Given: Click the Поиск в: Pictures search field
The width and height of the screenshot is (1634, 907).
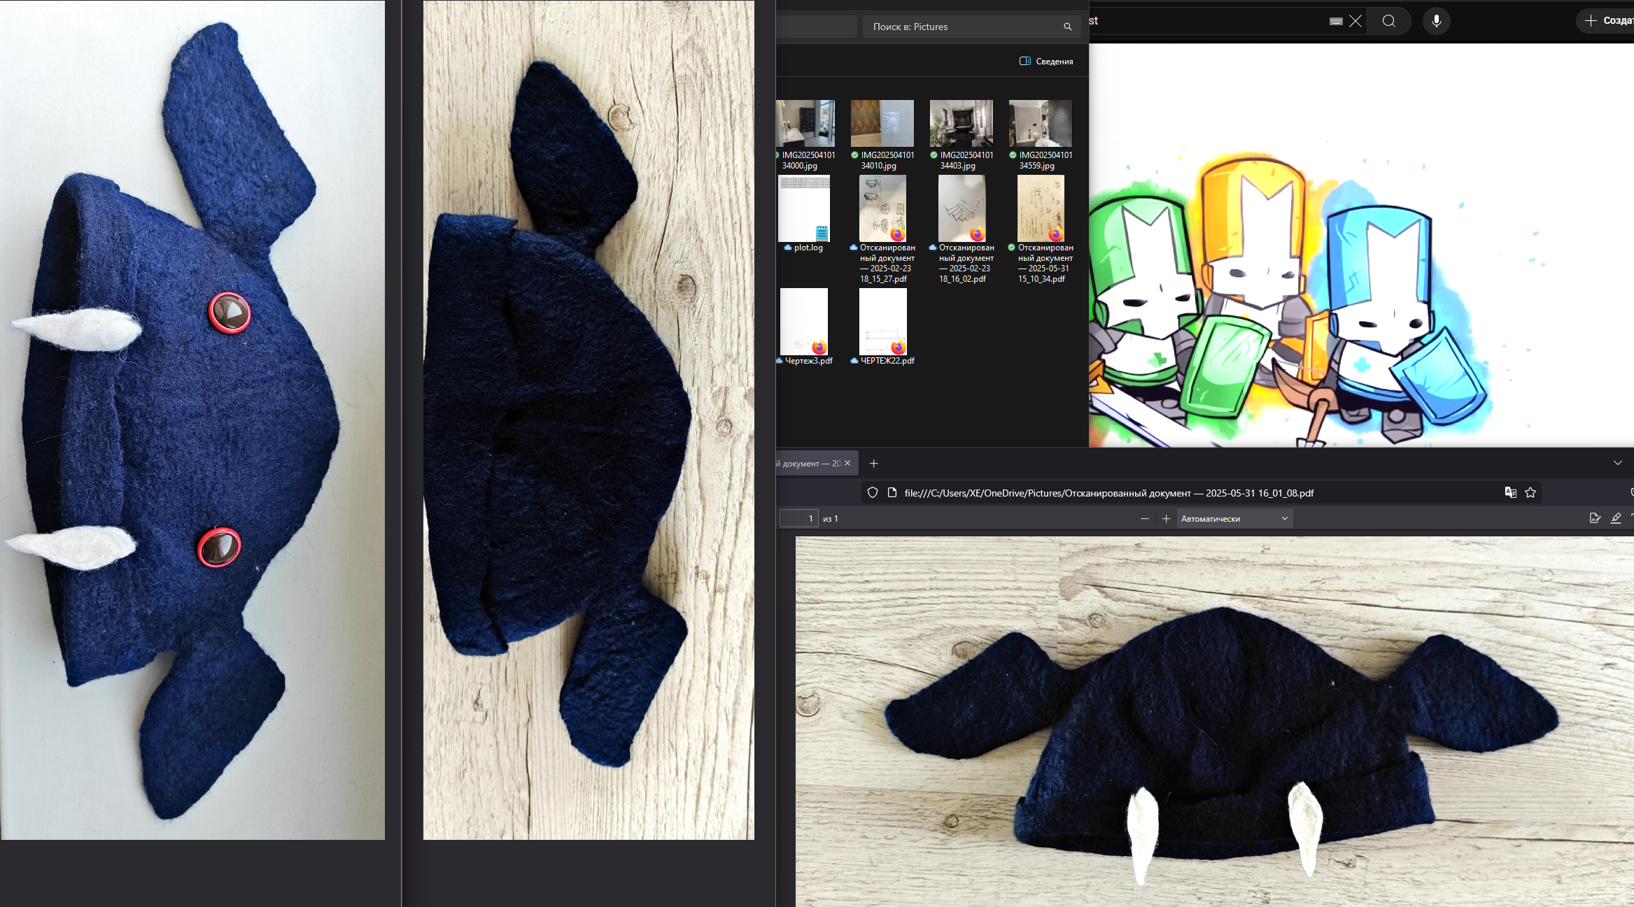Looking at the screenshot, I should (966, 27).
